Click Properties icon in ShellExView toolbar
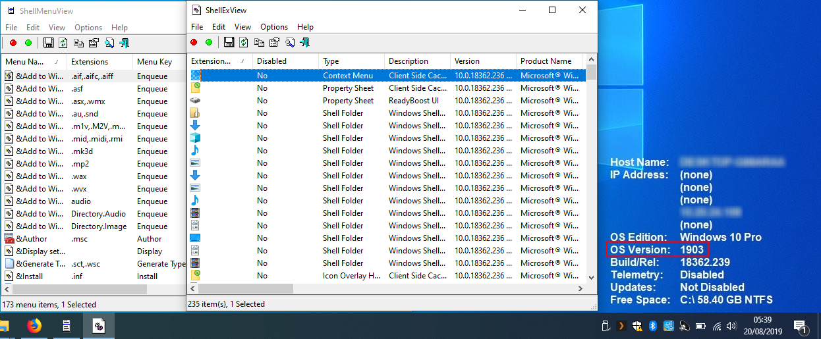This screenshot has height=339, width=821. (274, 43)
